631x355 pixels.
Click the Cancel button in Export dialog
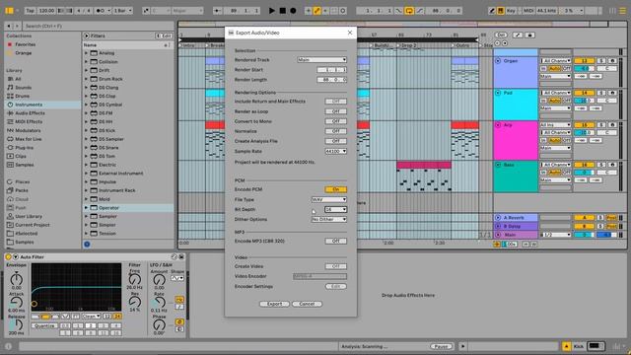pyautogui.click(x=307, y=304)
